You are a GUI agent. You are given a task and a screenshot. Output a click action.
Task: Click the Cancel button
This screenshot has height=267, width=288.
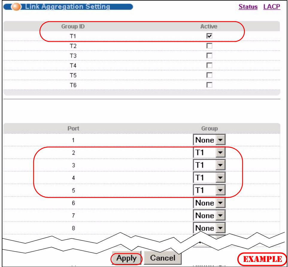click(163, 258)
